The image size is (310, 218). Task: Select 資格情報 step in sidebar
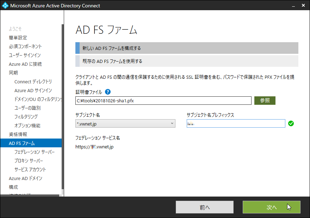click(x=18, y=134)
